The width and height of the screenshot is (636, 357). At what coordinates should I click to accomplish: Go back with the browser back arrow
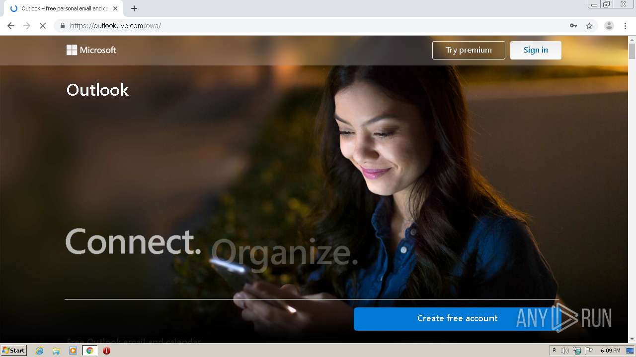pos(11,26)
